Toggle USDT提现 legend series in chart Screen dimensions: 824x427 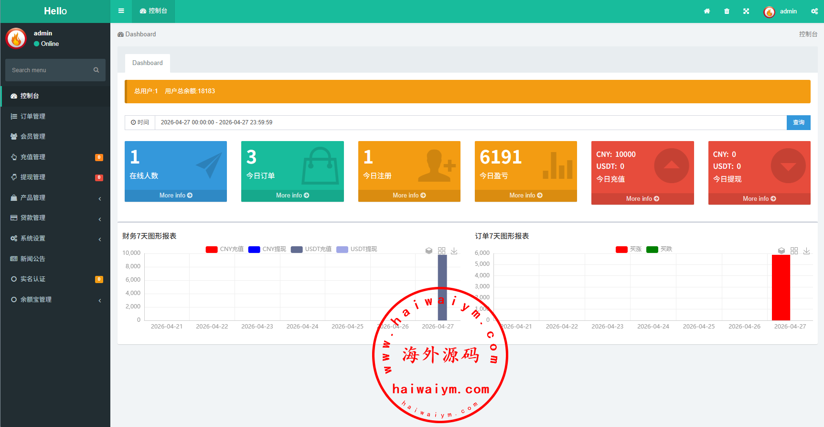tap(356, 249)
